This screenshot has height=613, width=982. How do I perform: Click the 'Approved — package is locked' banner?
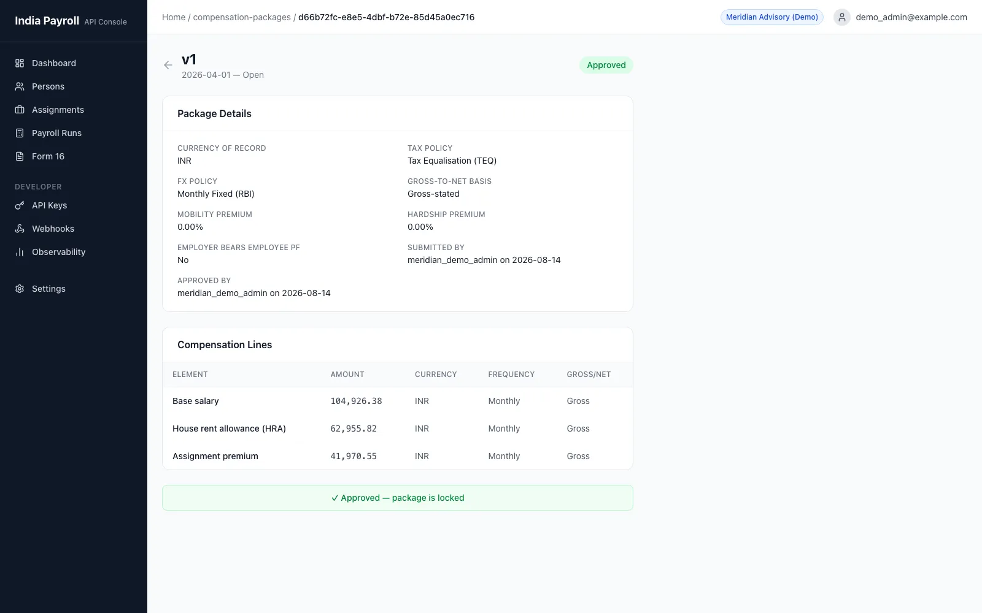[398, 498]
